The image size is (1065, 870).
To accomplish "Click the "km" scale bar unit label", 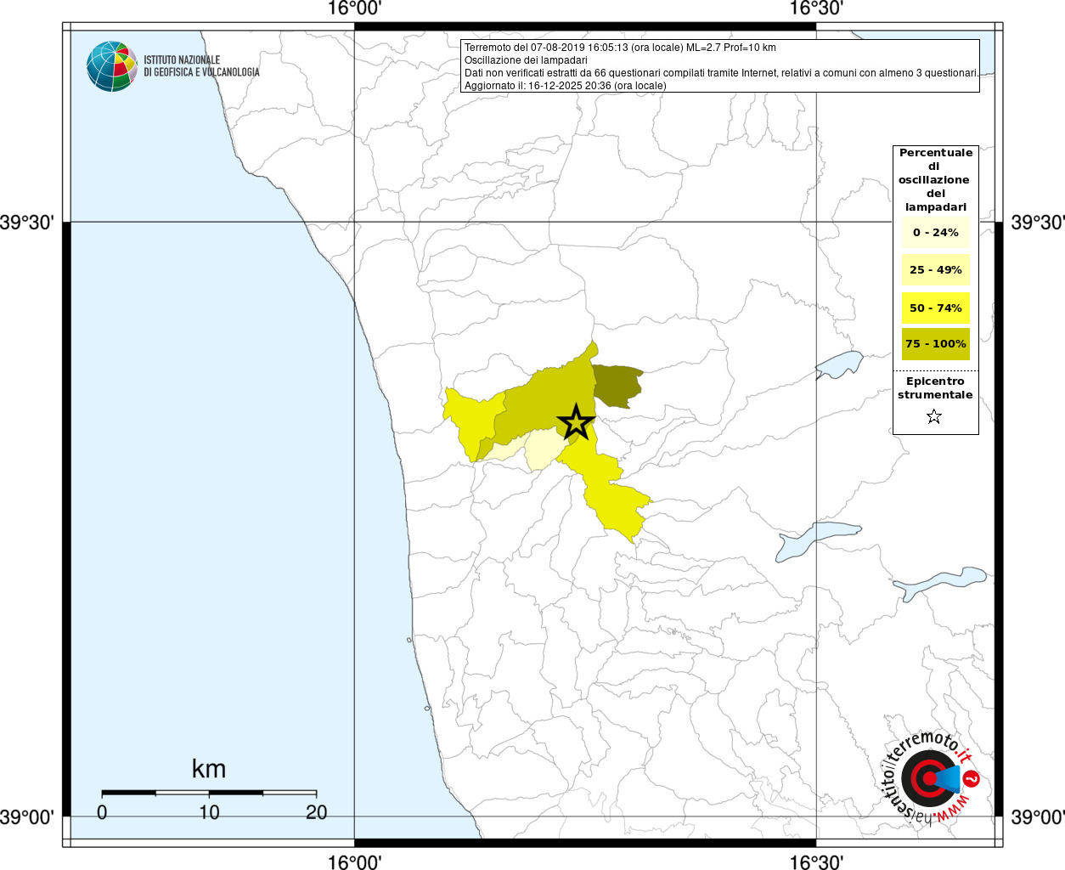I will (x=209, y=769).
